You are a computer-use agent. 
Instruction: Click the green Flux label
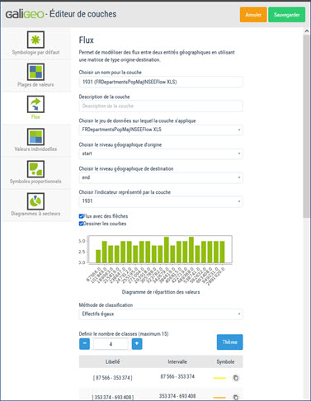pyautogui.click(x=35, y=117)
